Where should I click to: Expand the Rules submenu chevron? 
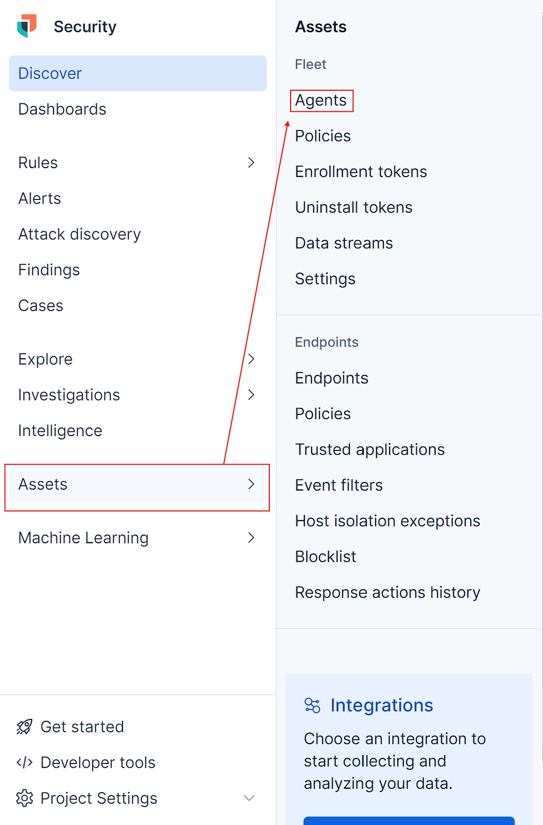click(x=251, y=162)
